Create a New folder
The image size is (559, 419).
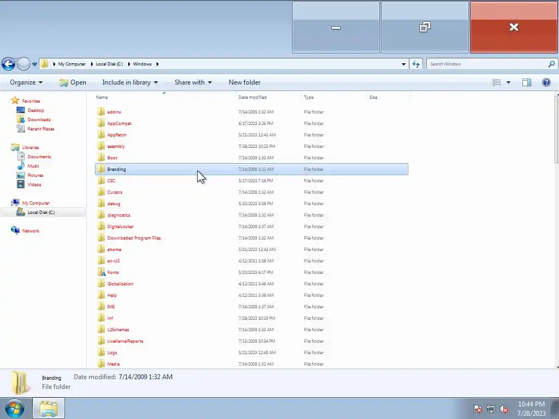[x=245, y=82]
